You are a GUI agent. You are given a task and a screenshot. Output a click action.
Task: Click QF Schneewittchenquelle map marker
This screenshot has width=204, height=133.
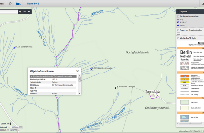[91, 69]
